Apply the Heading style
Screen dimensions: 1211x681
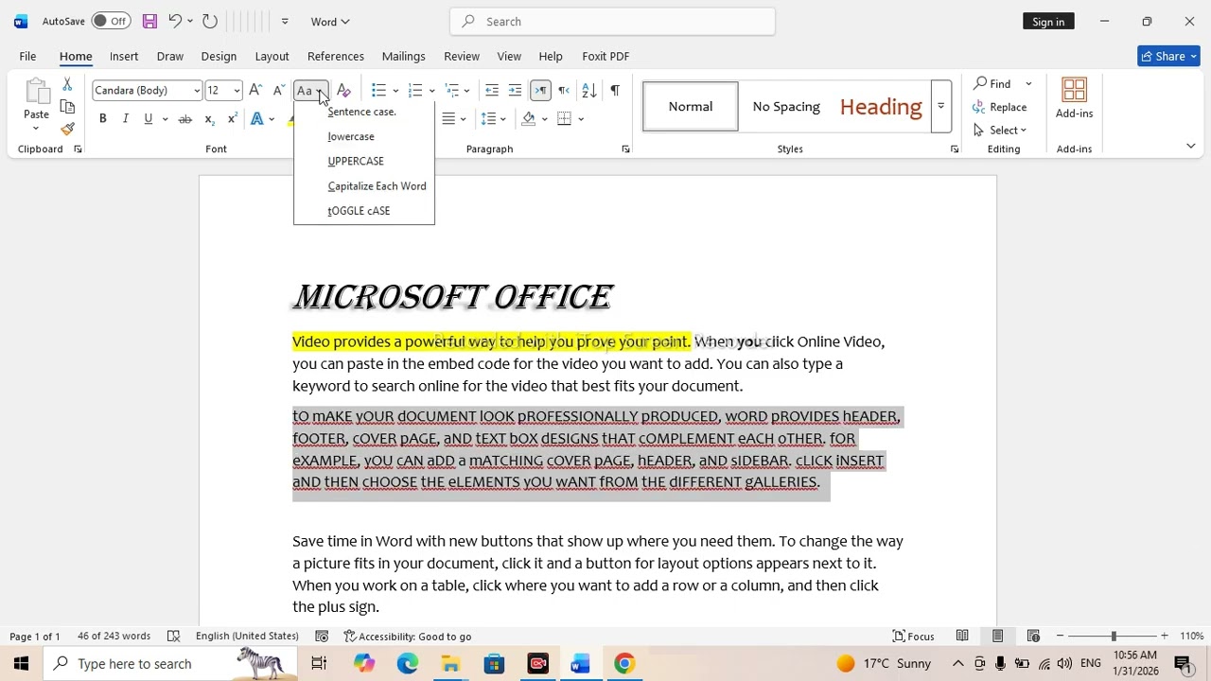(881, 106)
